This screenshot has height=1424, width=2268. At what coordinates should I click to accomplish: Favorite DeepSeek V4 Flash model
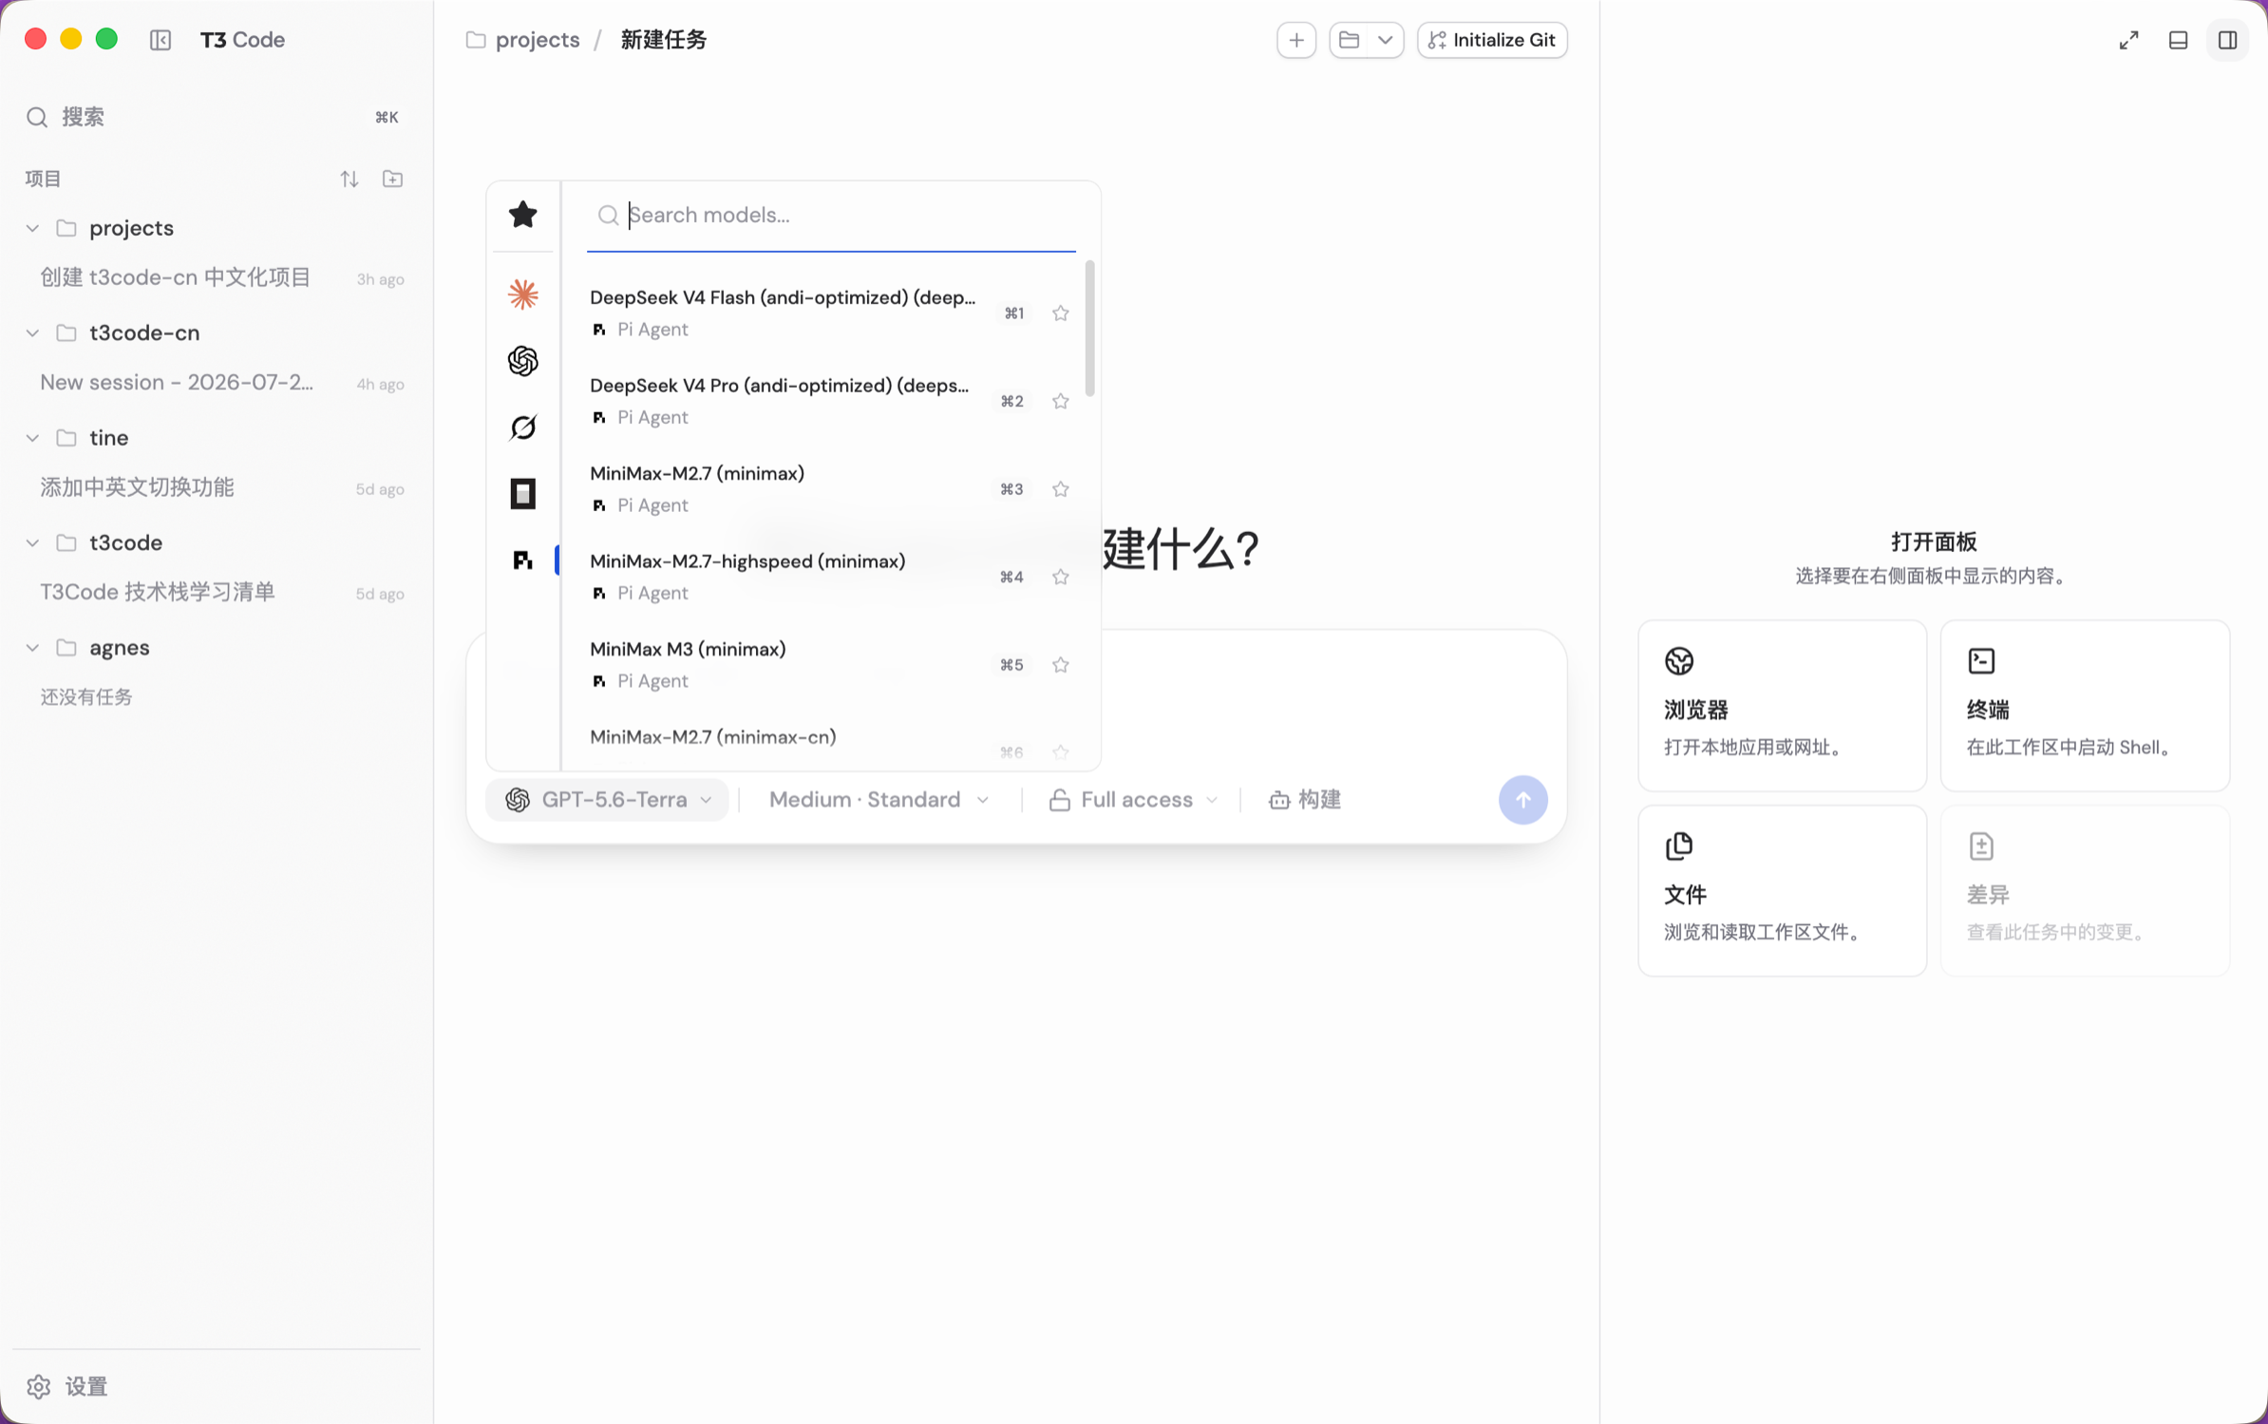(x=1061, y=313)
